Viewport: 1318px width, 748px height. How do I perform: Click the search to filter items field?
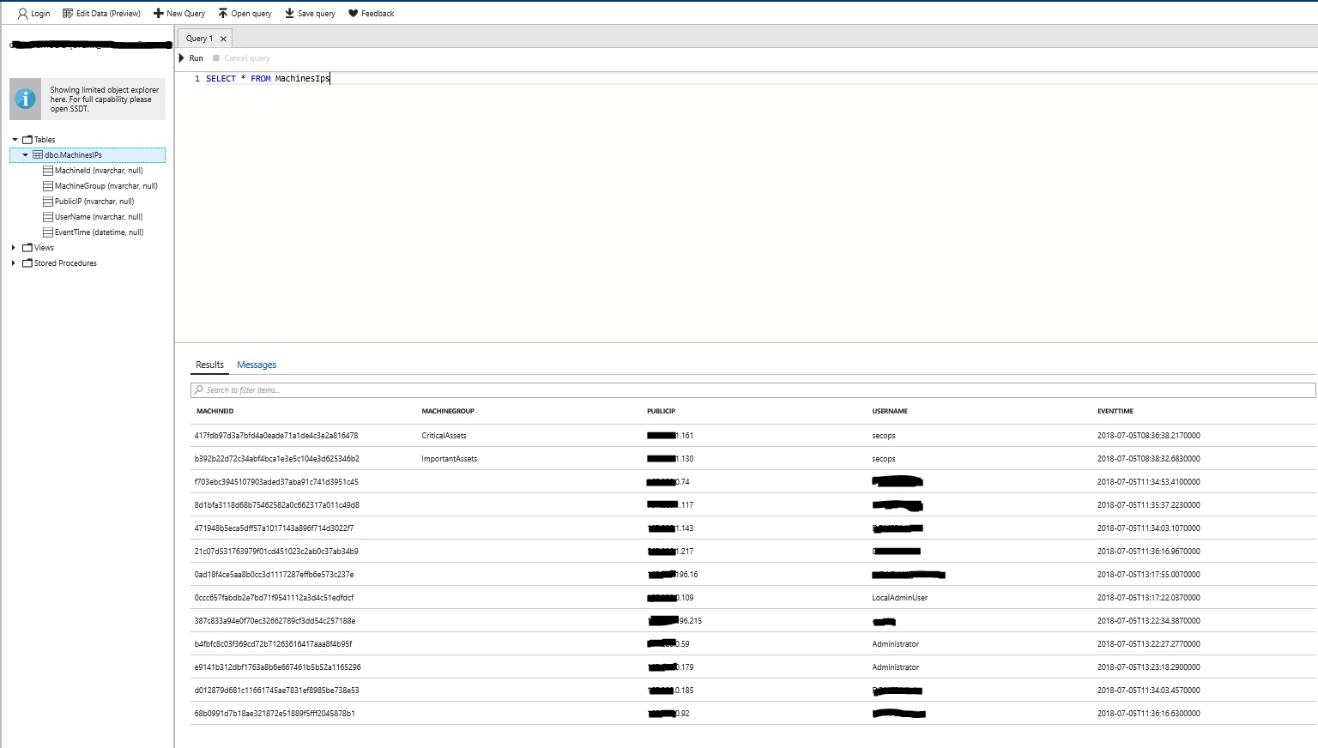click(x=752, y=390)
